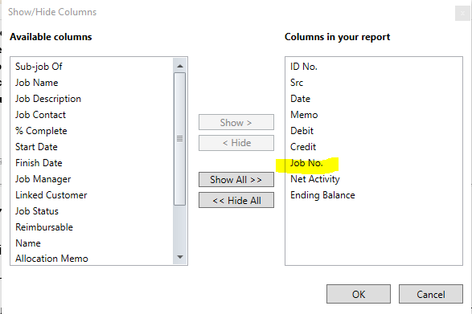Viewport: 472px width, 314px height.
Task: Confirm the dialog with OK
Action: pos(359,294)
